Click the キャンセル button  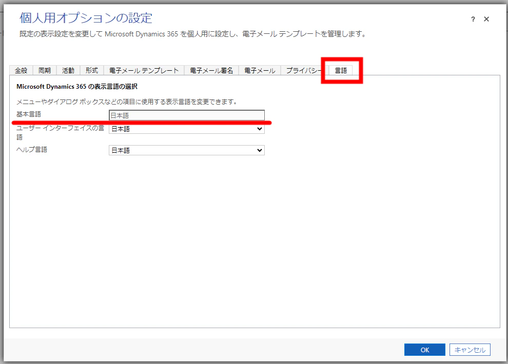pyautogui.click(x=470, y=350)
